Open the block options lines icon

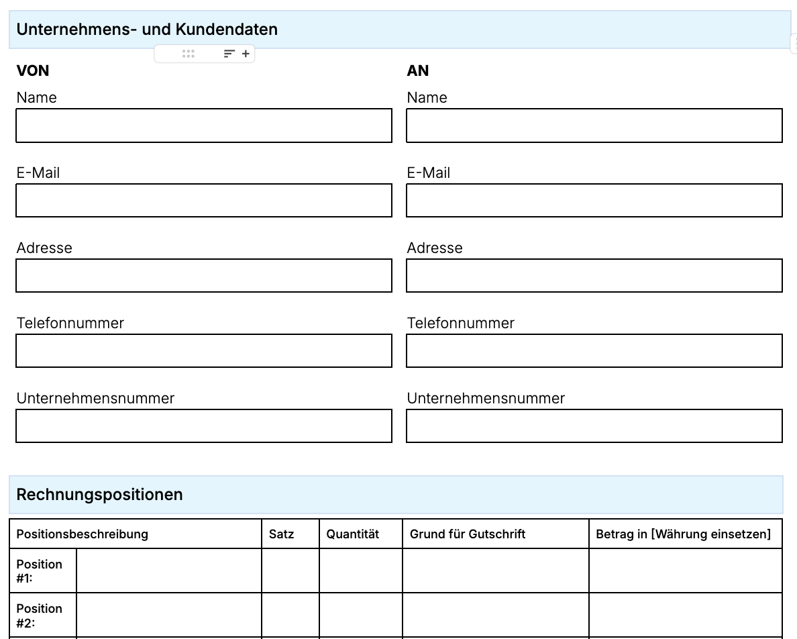(229, 54)
